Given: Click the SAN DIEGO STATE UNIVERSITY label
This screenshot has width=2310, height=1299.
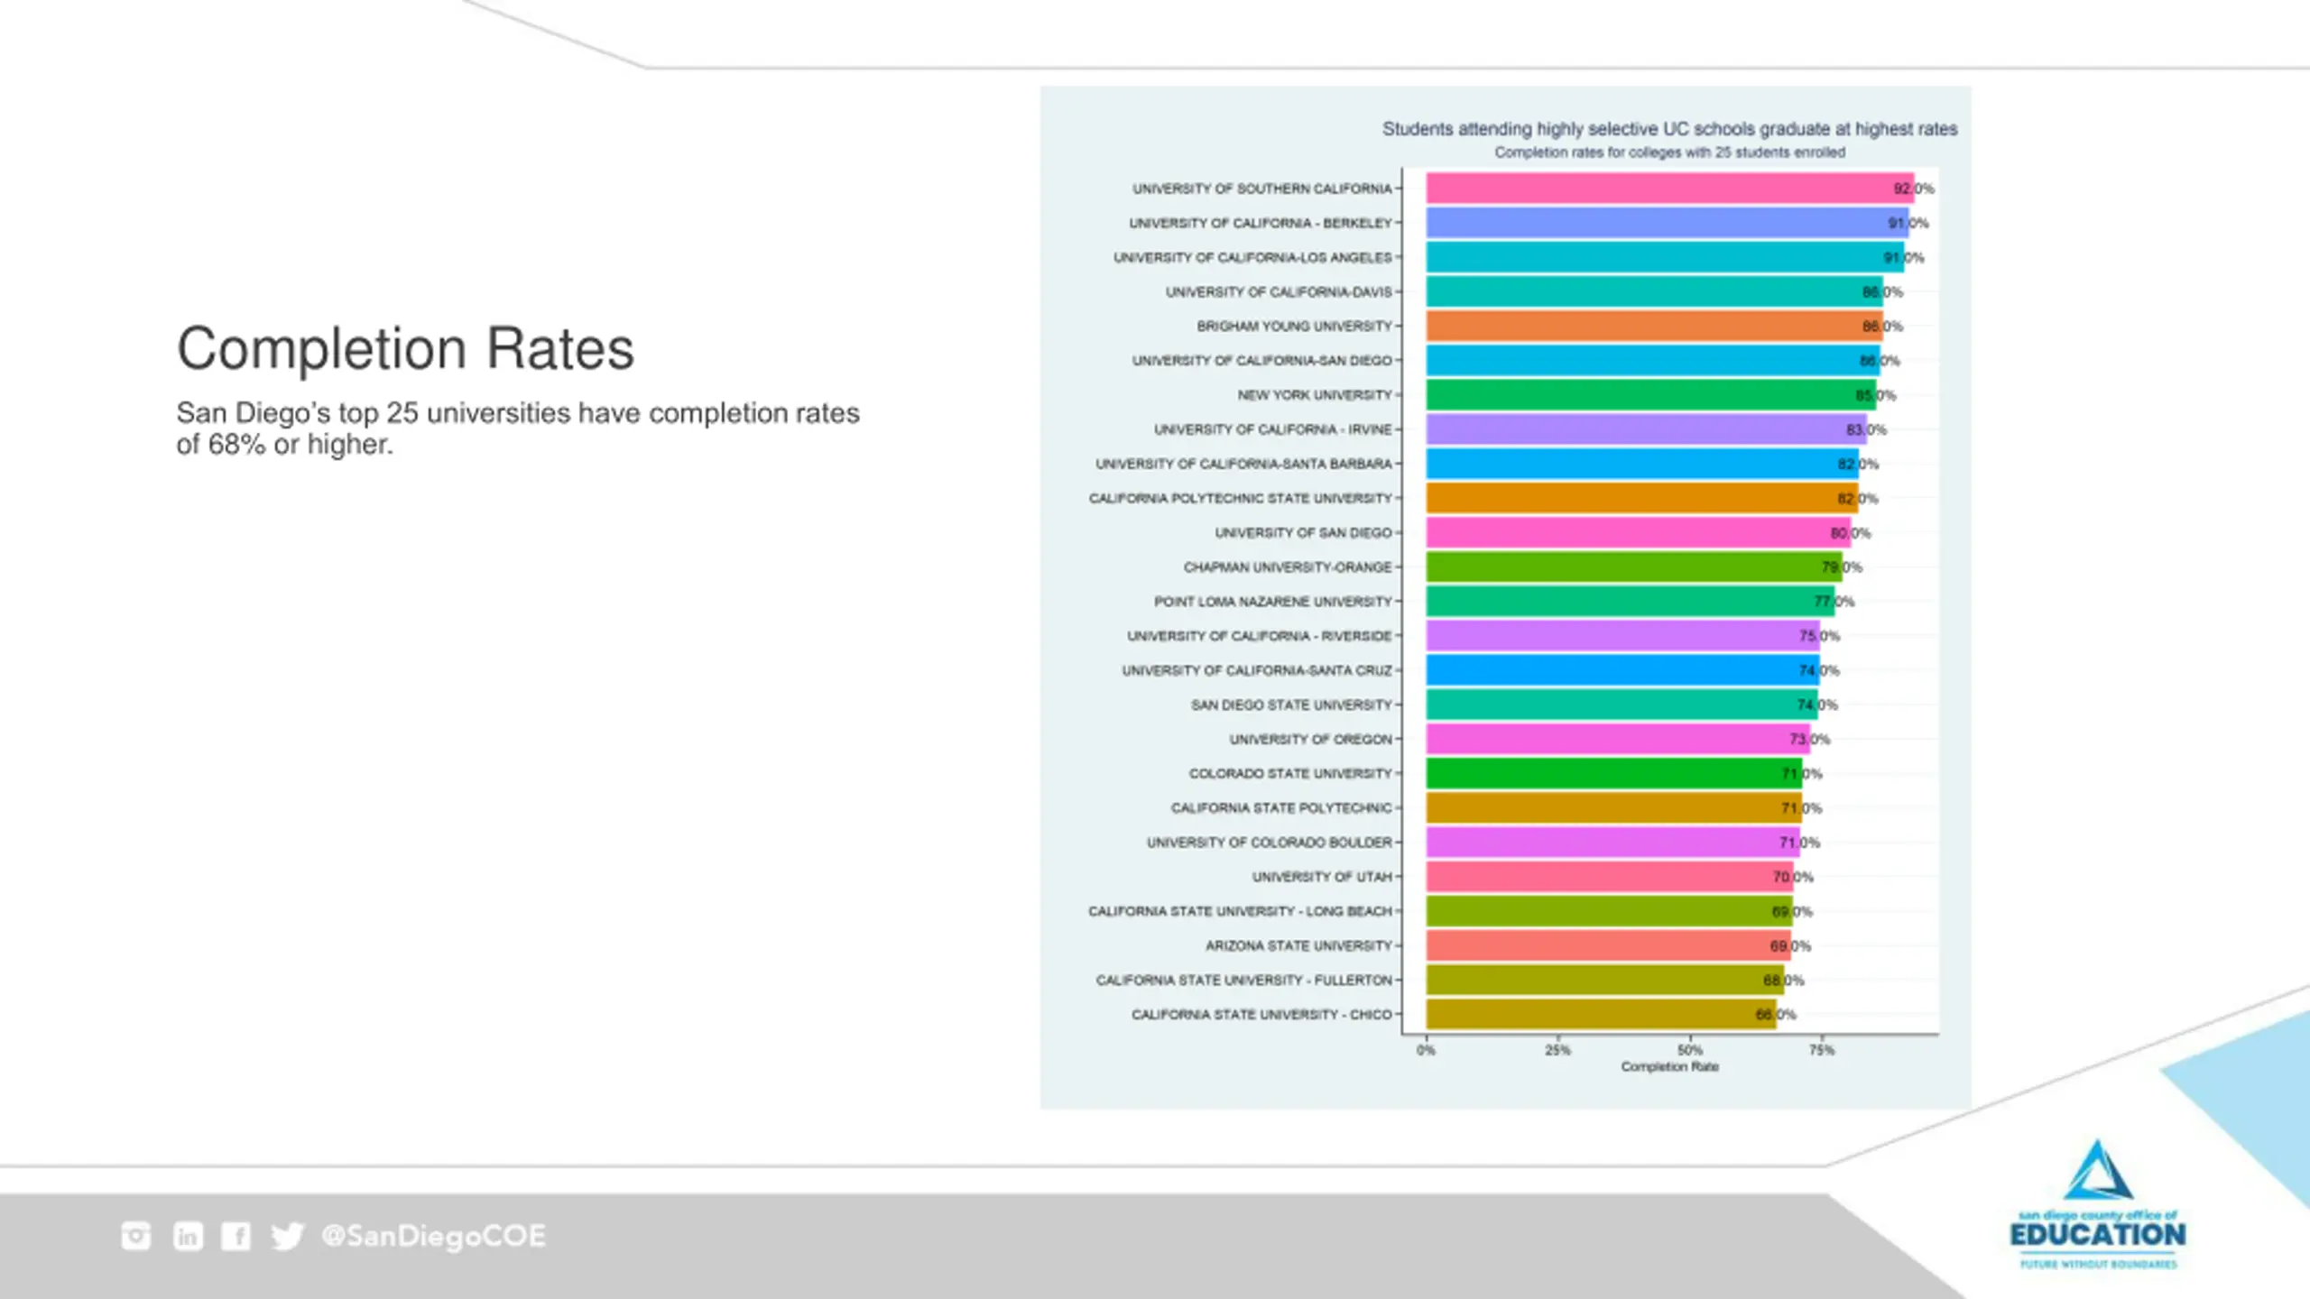Looking at the screenshot, I should [1291, 705].
